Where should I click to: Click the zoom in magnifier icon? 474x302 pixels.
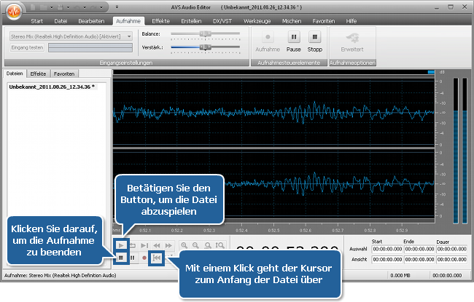[x=184, y=245]
